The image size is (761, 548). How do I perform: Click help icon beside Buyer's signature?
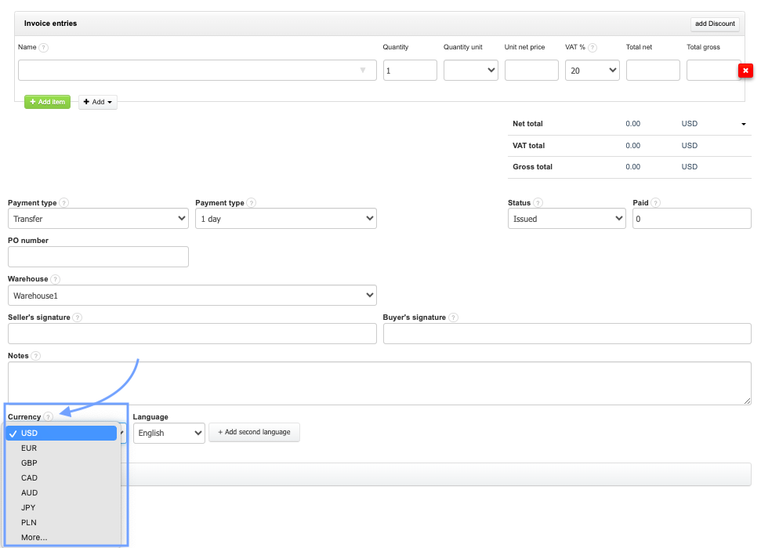click(x=454, y=318)
